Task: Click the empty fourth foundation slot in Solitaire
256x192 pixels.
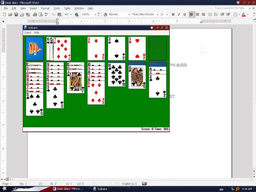Action: (157, 48)
